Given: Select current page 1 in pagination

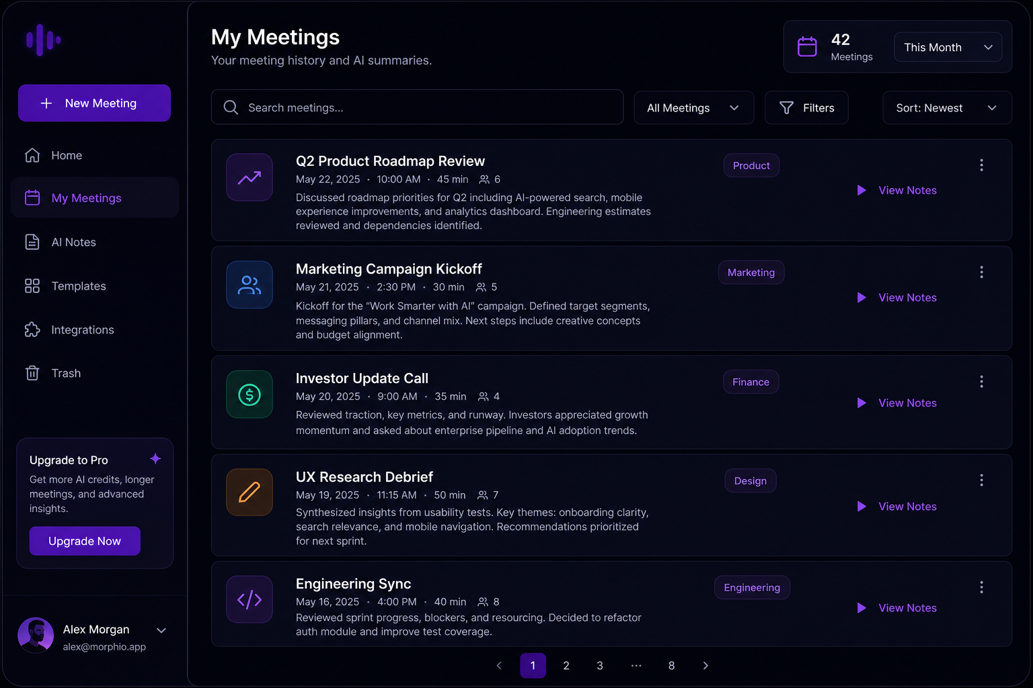Looking at the screenshot, I should [533, 666].
